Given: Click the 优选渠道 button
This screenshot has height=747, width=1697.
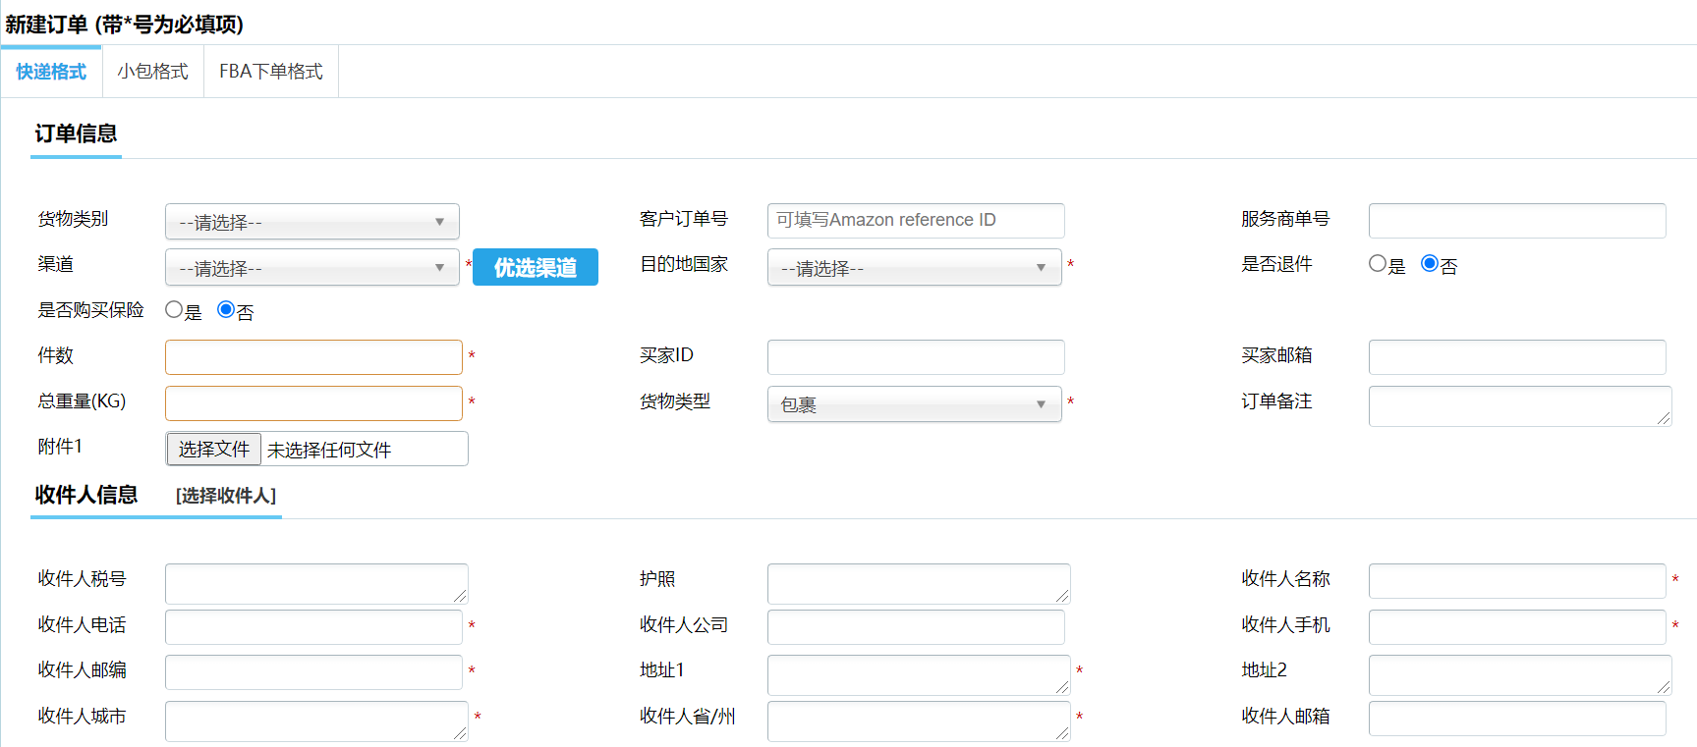Looking at the screenshot, I should 535,267.
